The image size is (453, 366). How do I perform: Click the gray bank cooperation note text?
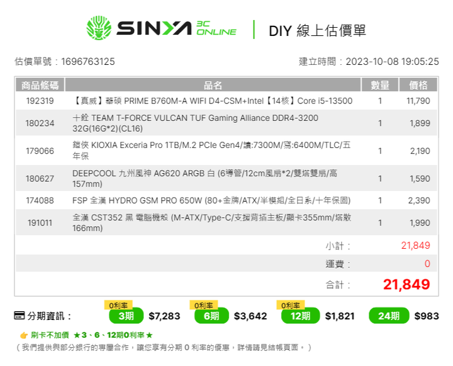tap(163, 347)
